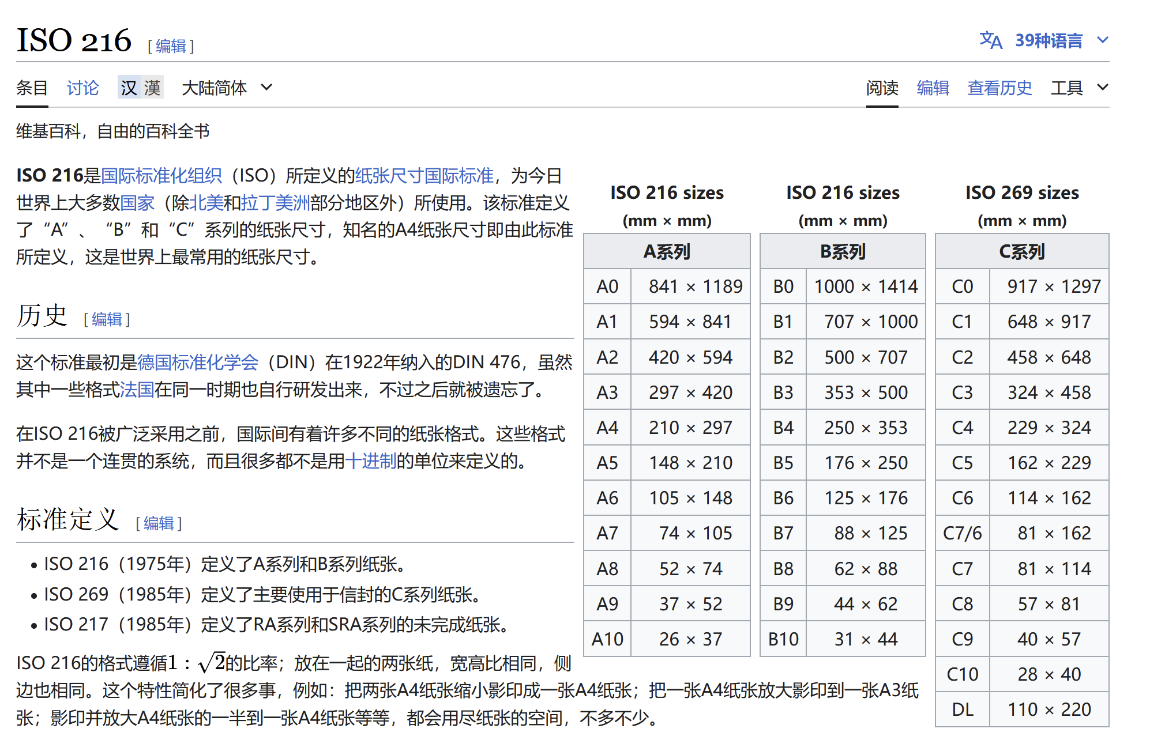Click the 31 × 44 cell

[x=866, y=639]
